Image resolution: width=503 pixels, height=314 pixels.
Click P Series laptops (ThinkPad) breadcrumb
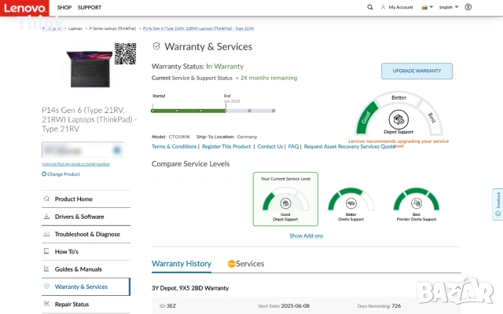(112, 28)
